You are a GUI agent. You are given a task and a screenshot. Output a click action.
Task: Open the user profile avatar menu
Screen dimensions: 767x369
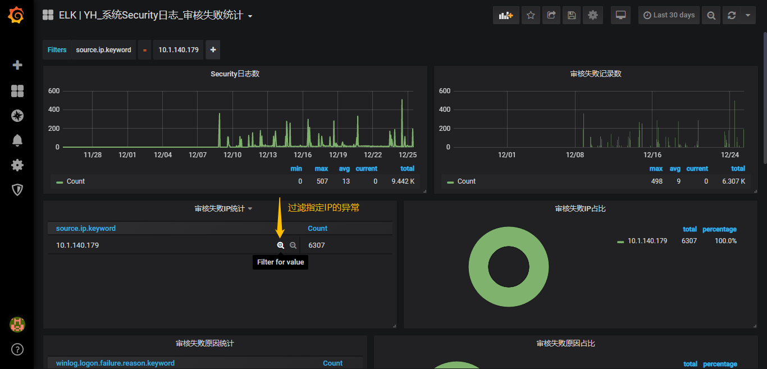(17, 324)
